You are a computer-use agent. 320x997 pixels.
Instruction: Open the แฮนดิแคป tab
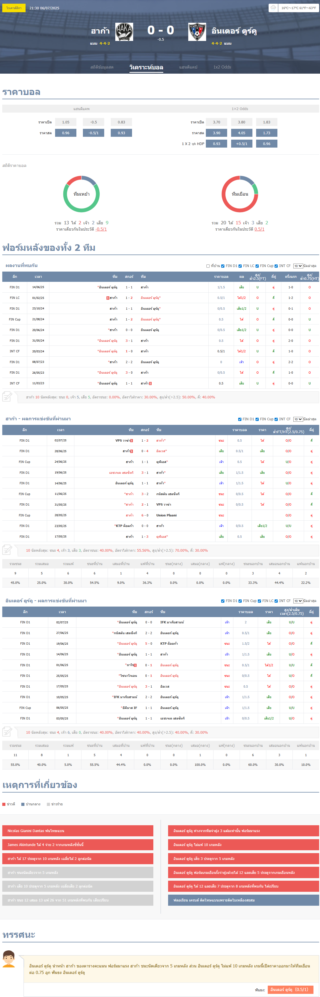[188, 67]
